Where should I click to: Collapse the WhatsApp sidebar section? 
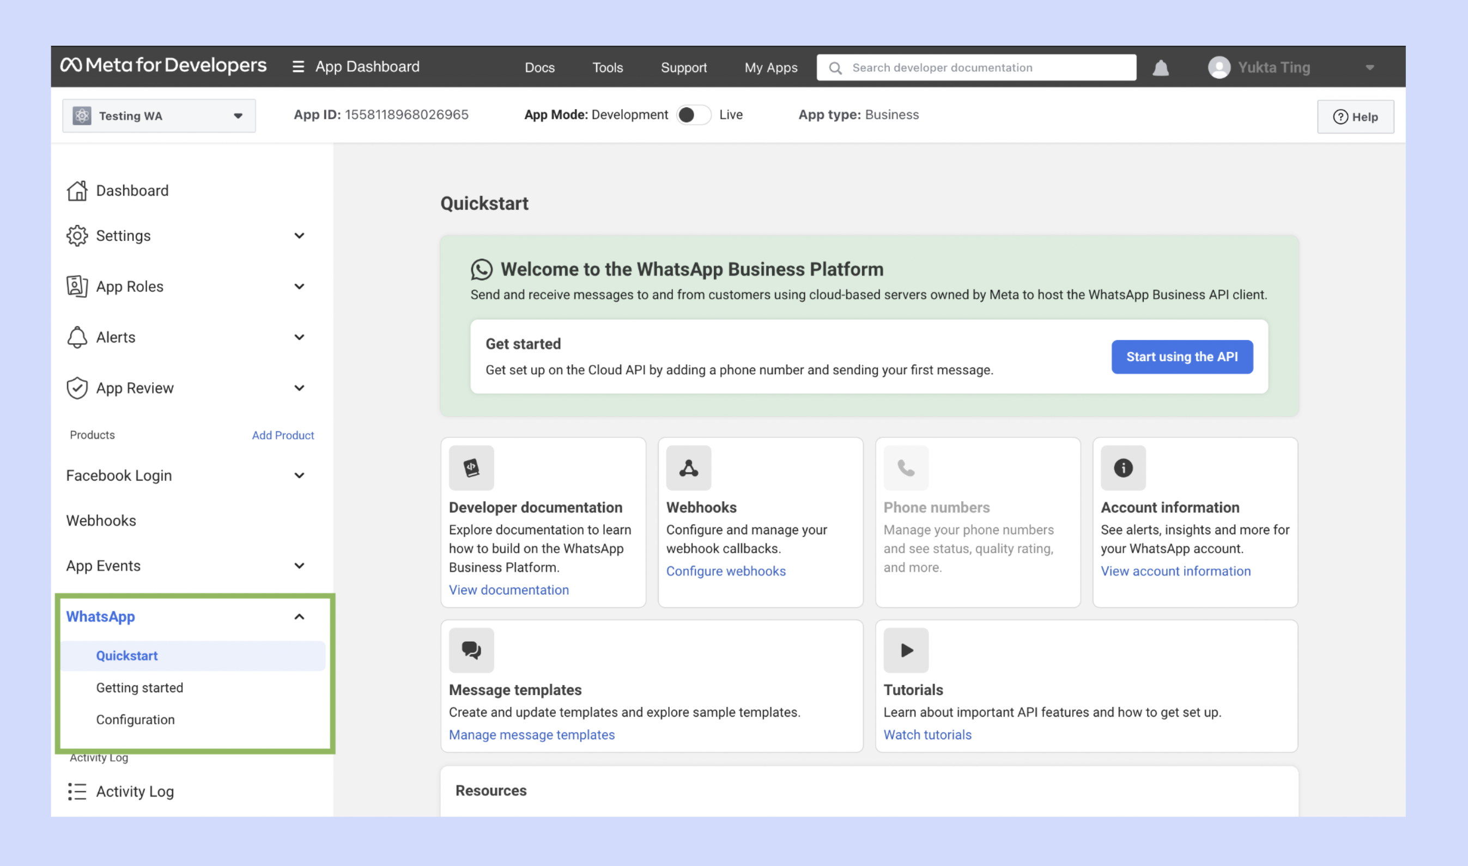pos(299,617)
